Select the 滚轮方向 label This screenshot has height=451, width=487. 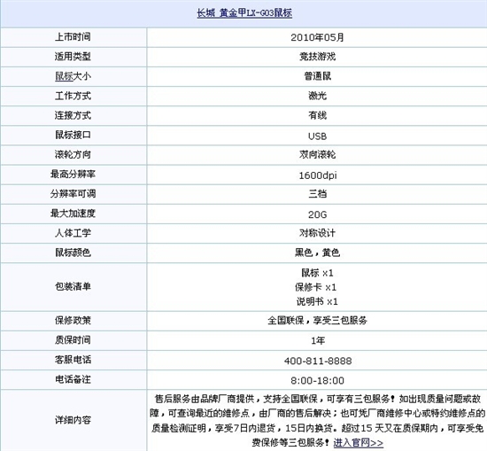(73, 154)
